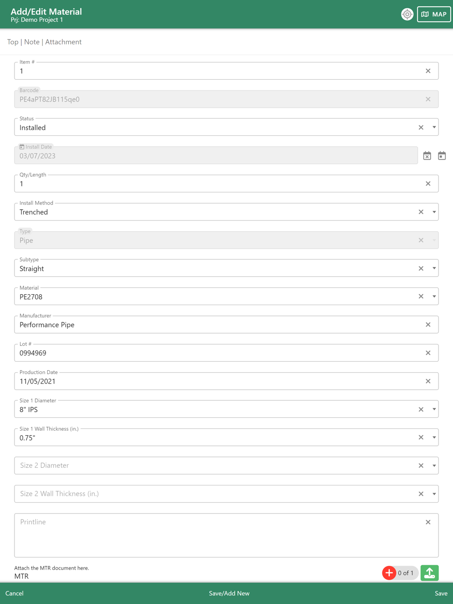Open the MAP view button

[434, 14]
